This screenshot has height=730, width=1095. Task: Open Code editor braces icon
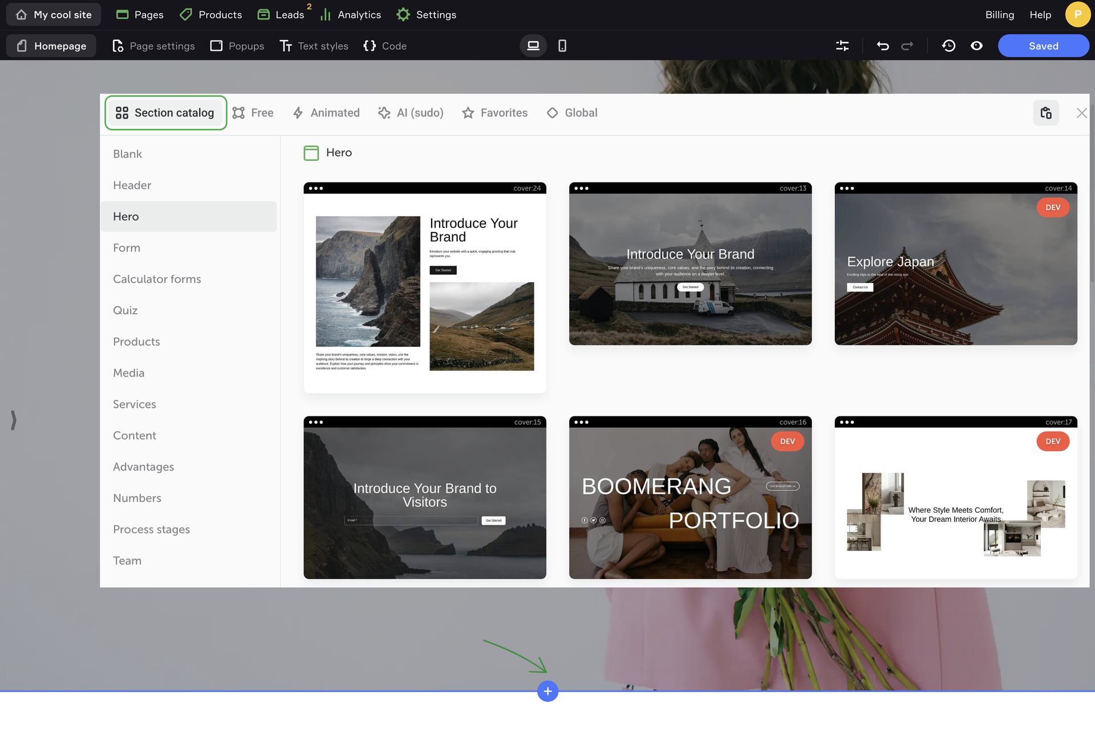click(x=385, y=46)
